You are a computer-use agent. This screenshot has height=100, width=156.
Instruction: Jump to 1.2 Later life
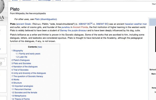coord(21,57)
